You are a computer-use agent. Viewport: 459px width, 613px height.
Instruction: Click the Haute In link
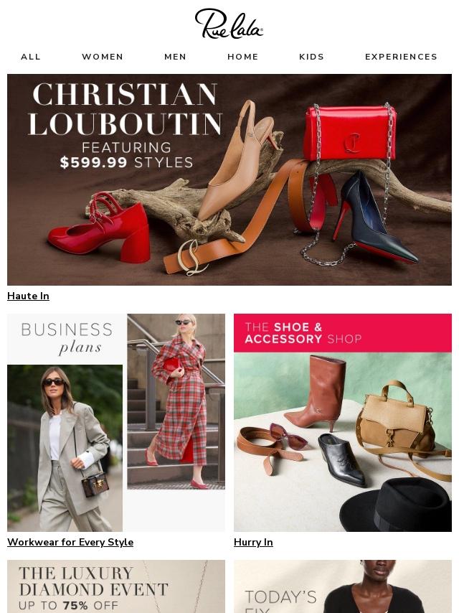(28, 296)
